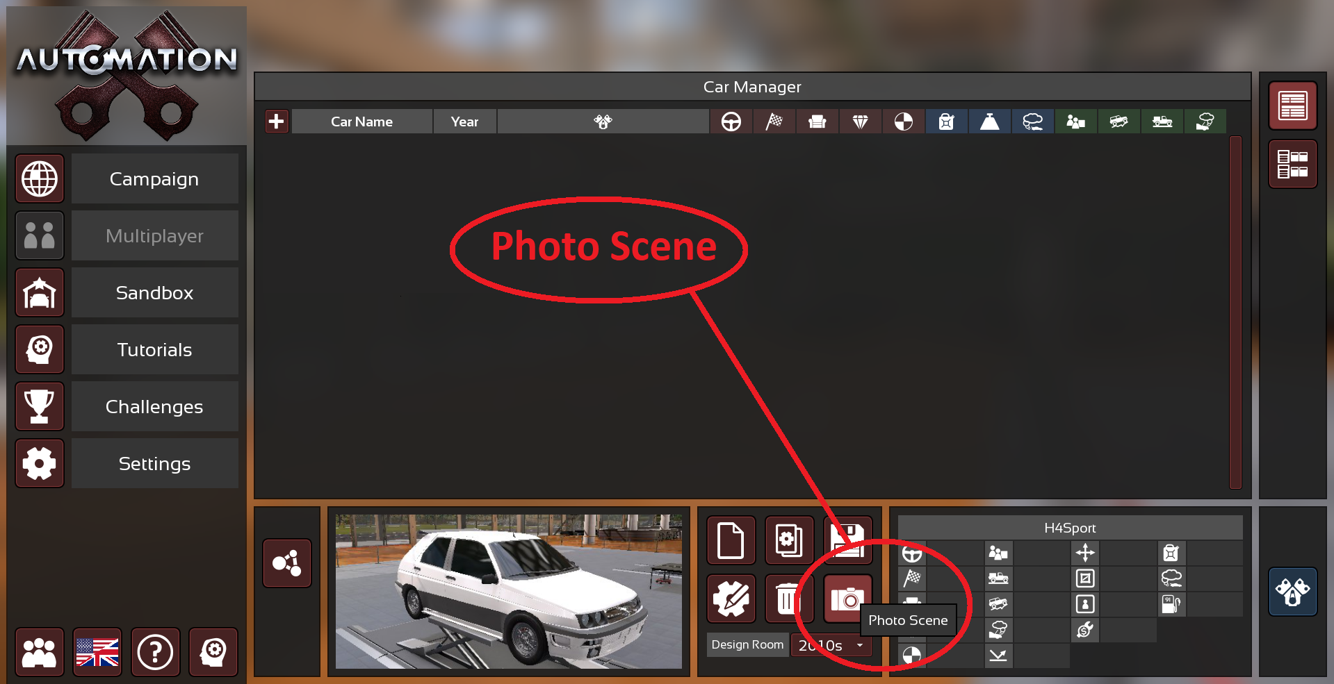The image size is (1334, 684).
Task: Delete the car with the trash icon
Action: click(790, 599)
